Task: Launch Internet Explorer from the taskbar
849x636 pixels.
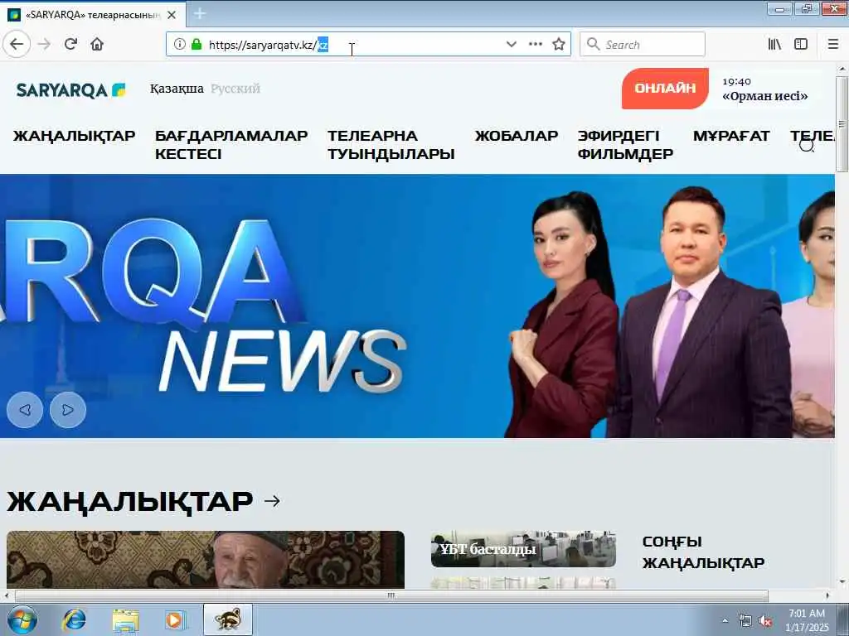Action: [x=74, y=619]
